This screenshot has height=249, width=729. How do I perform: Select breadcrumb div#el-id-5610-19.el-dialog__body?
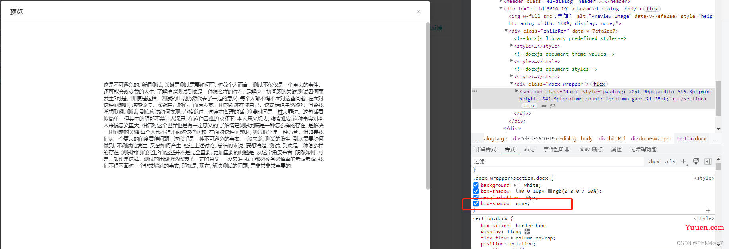553,139
